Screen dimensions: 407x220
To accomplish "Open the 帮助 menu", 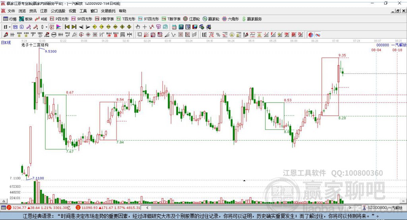I will point(122,11).
